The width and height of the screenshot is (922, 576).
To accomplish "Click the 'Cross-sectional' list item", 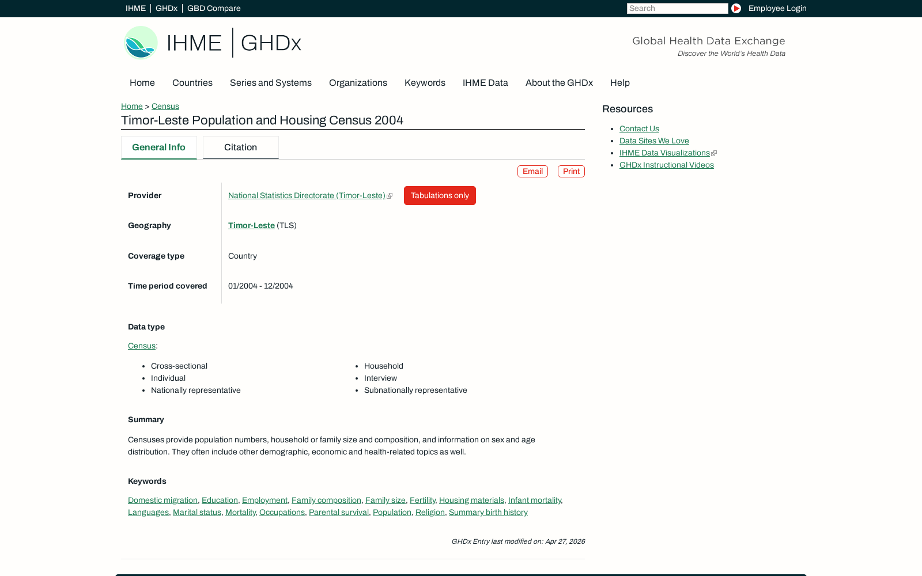I will pyautogui.click(x=179, y=366).
